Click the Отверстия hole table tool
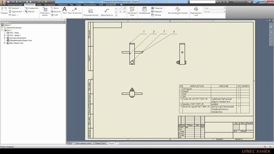Image resolution: width=274 pixels, height=154 pixels. pyautogui.click(x=157, y=8)
